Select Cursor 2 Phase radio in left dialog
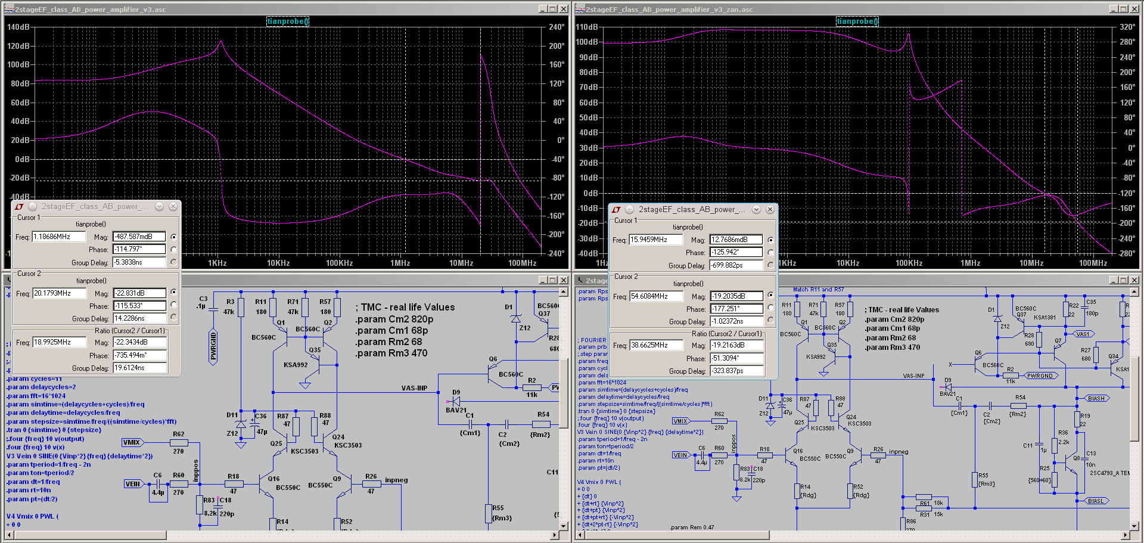 pyautogui.click(x=173, y=305)
